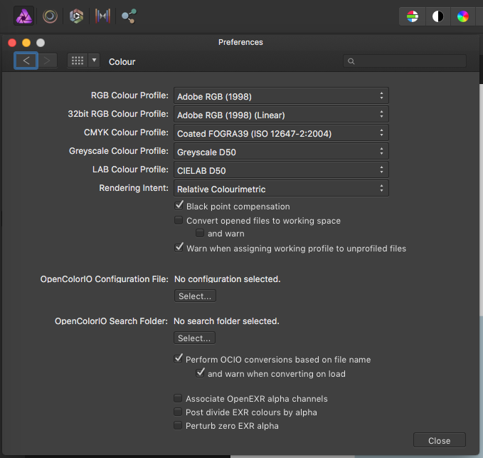Click 'No search folder selected.' text

tap(226, 321)
